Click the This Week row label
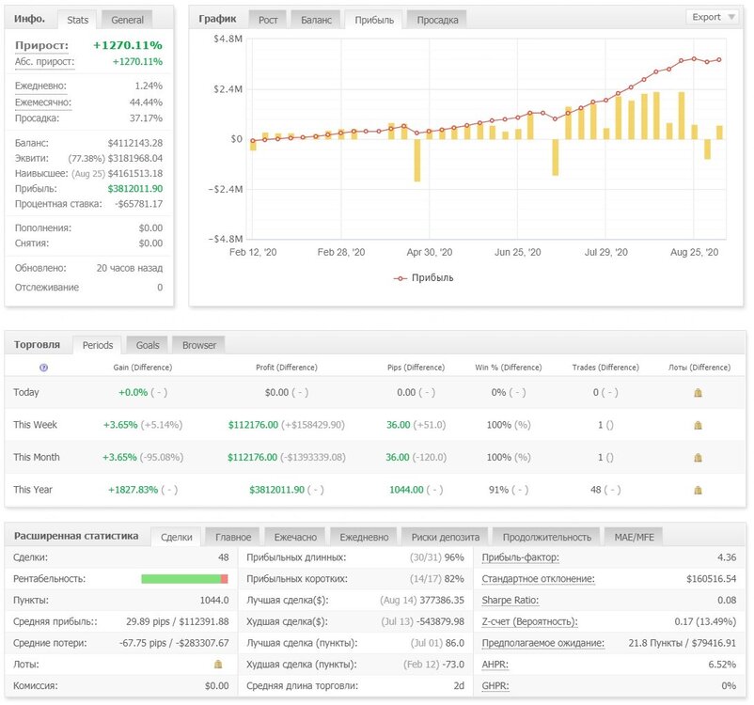This screenshot has width=754, height=705. pos(35,425)
